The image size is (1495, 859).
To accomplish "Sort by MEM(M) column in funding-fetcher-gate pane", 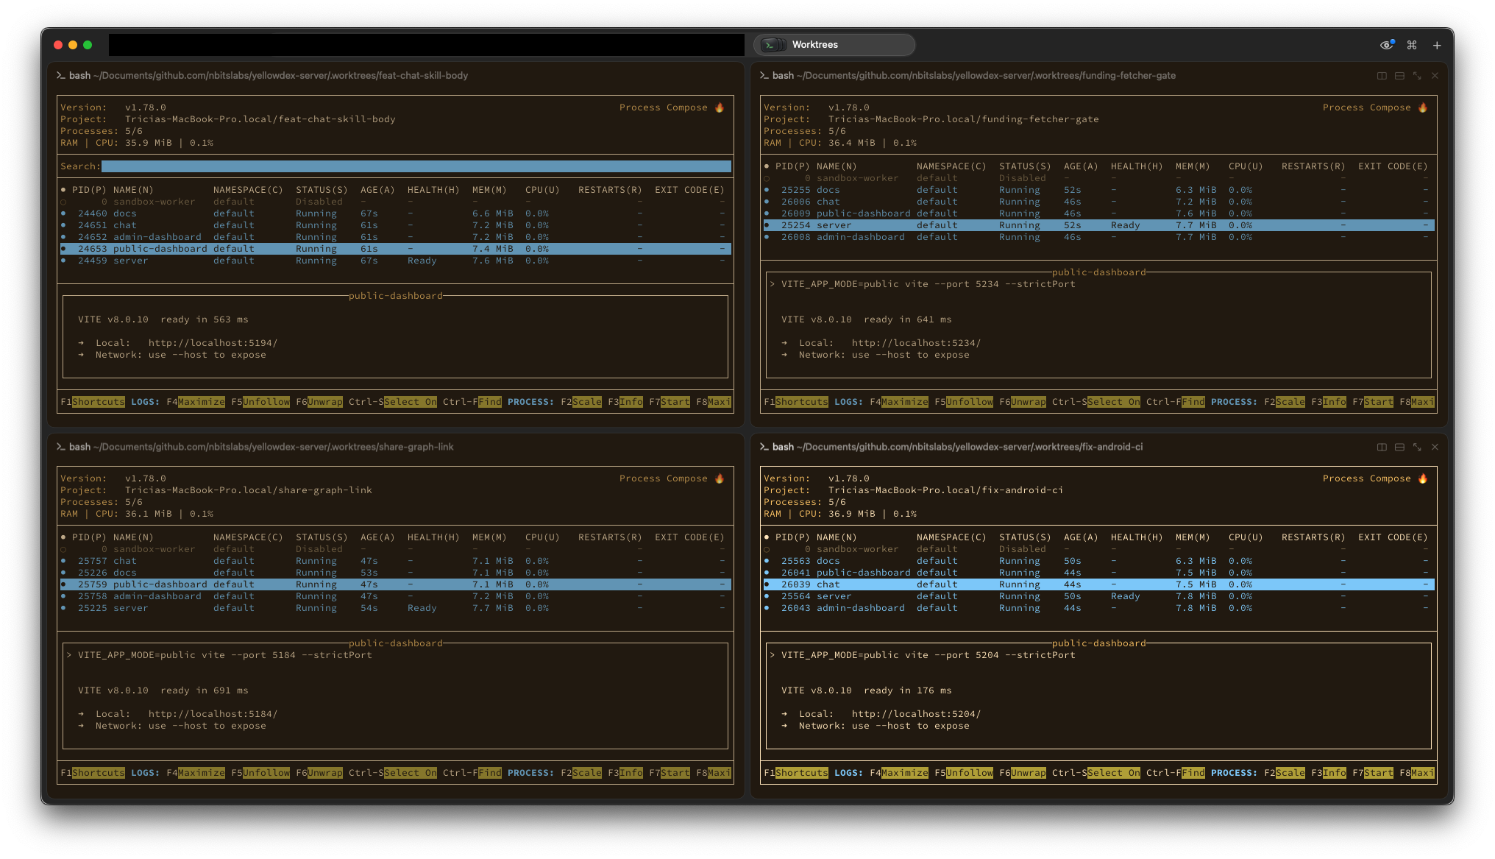I will (x=1193, y=166).
